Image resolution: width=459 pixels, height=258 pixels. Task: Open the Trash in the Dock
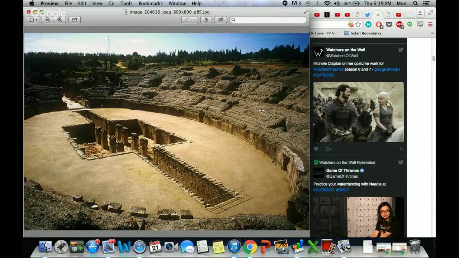[415, 247]
